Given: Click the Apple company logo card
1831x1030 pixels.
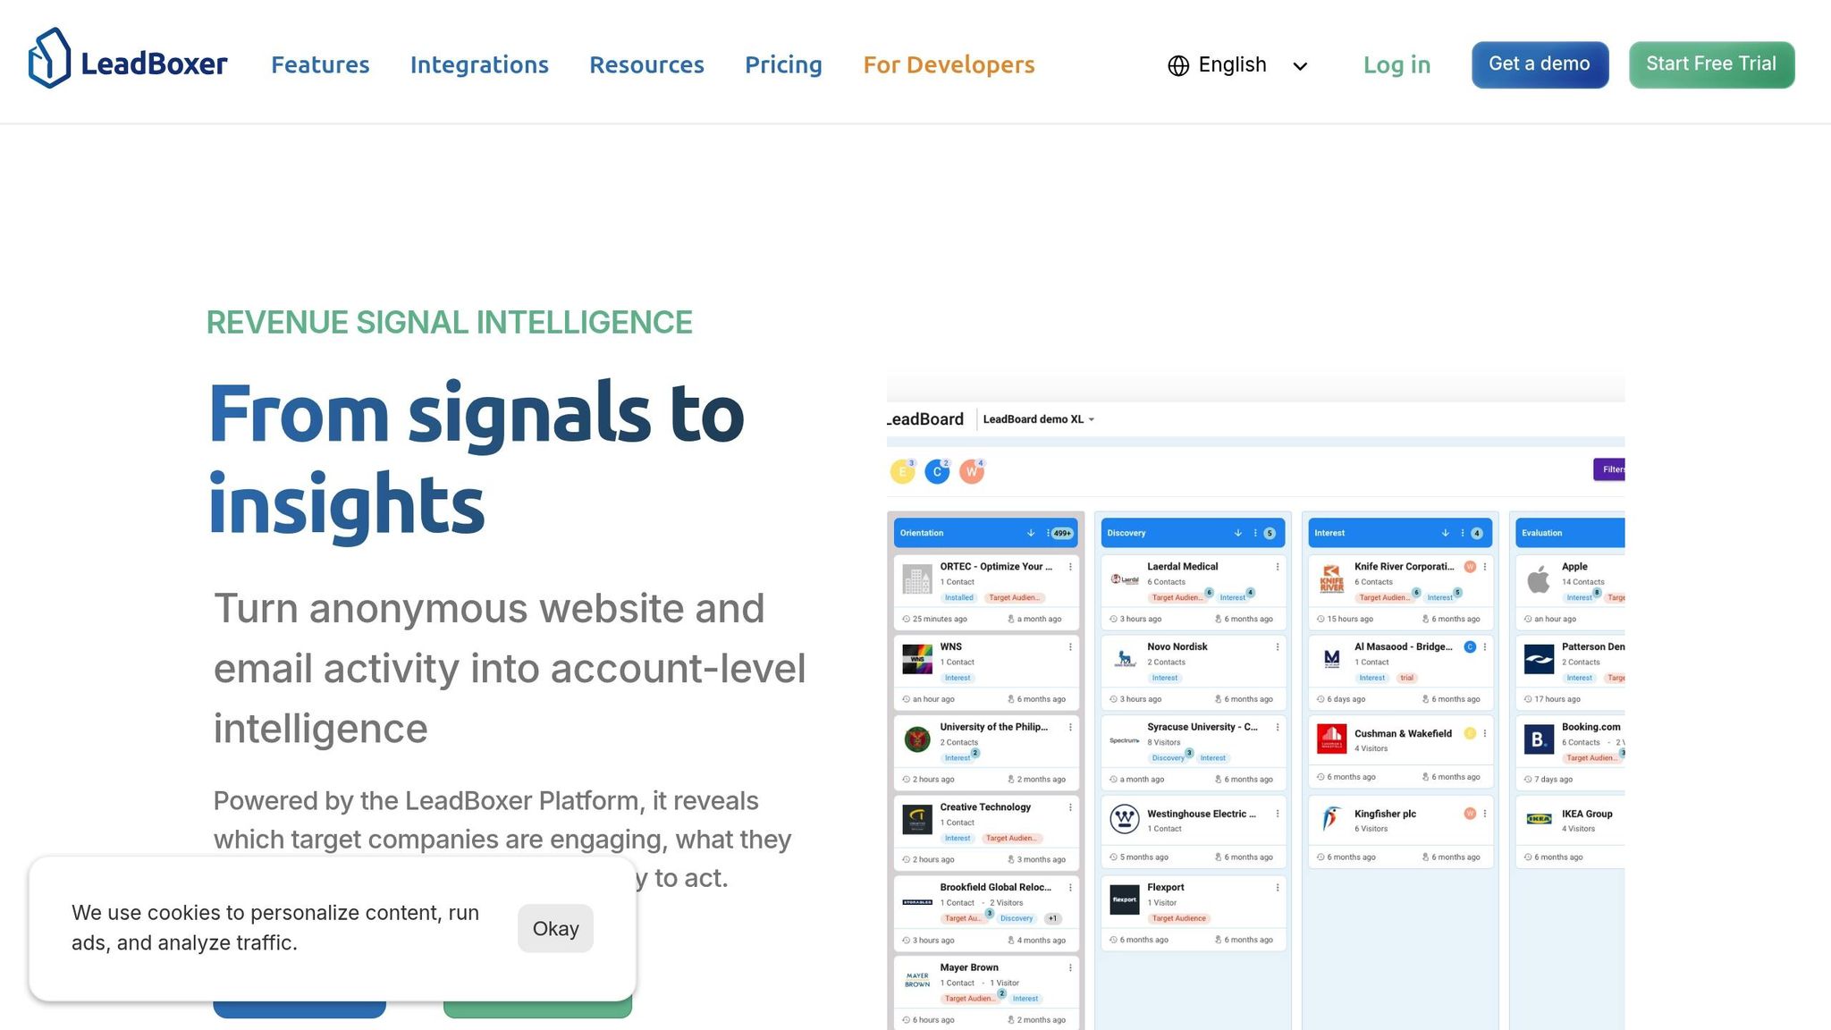Looking at the screenshot, I should click(x=1538, y=580).
